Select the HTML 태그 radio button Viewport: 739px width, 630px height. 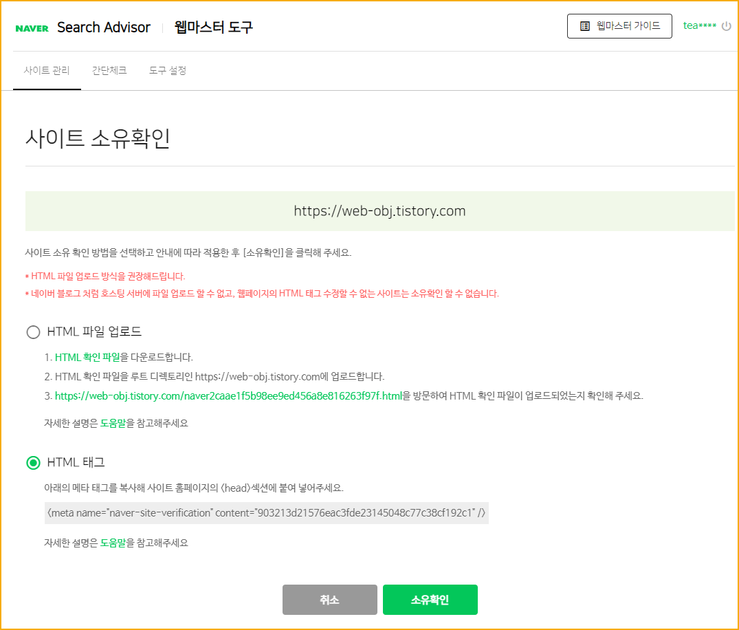click(x=33, y=463)
